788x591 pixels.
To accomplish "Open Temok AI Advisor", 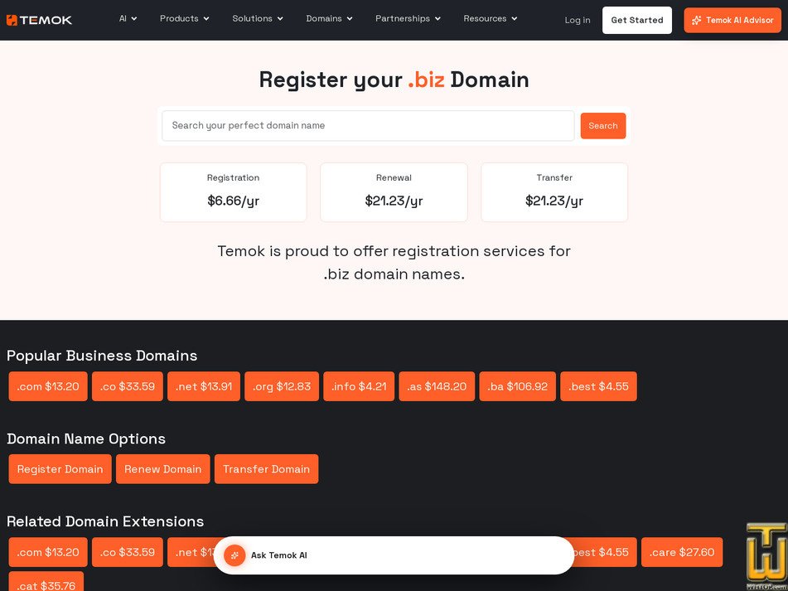I will [732, 20].
